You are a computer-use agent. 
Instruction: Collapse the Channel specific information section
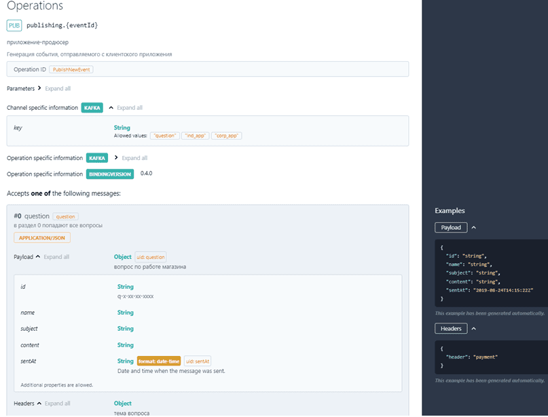(111, 108)
